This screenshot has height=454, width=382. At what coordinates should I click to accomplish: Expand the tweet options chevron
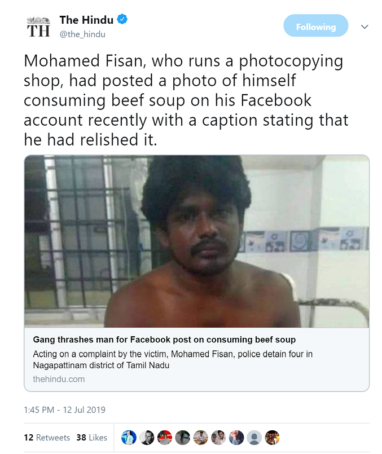[365, 27]
